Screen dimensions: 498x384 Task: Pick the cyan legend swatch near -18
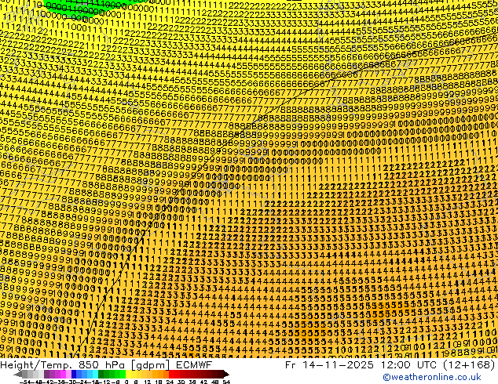95,374
